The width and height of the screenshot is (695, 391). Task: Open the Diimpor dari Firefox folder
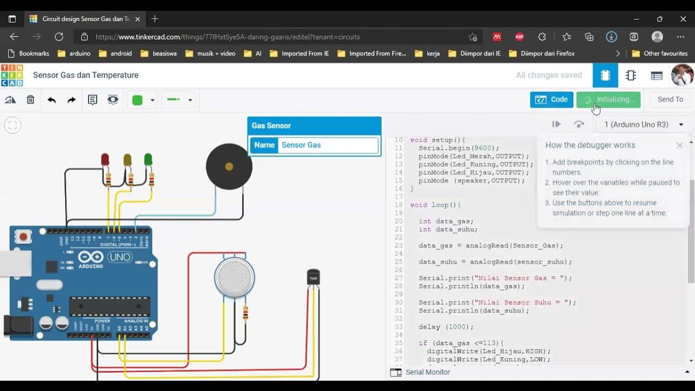[541, 54]
